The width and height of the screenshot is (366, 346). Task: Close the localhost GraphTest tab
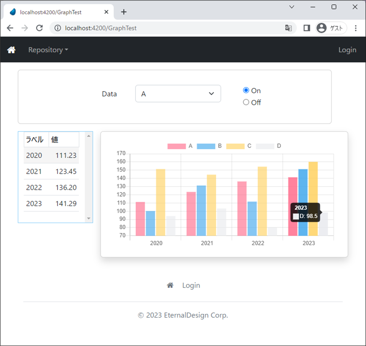coord(106,12)
